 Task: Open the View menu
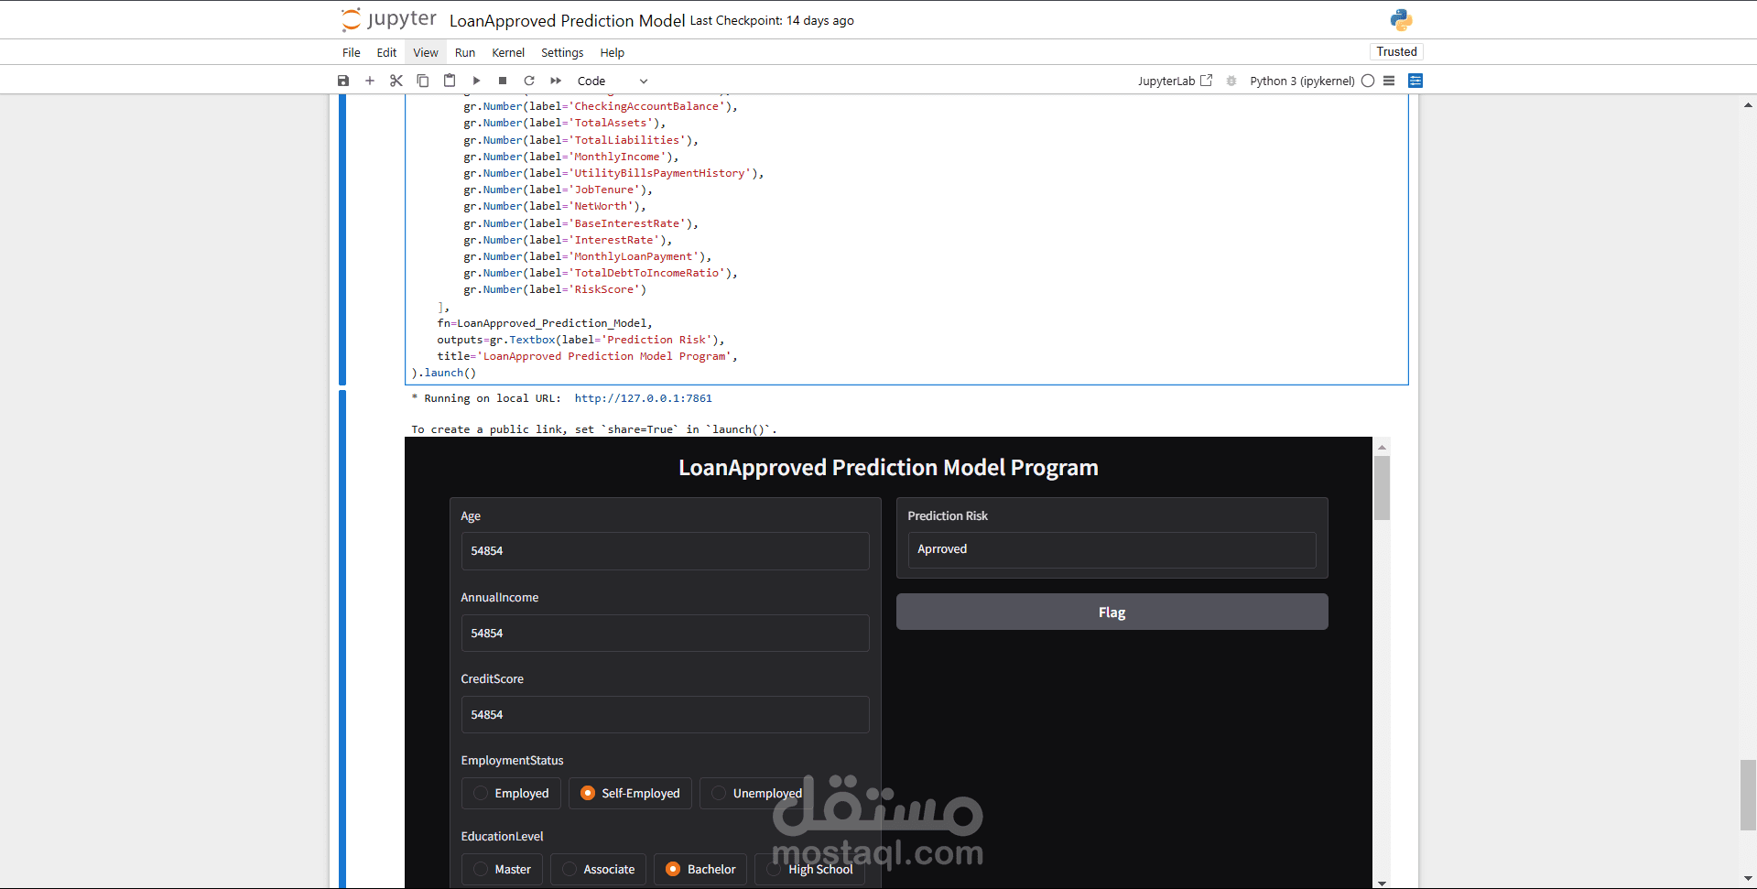point(426,52)
